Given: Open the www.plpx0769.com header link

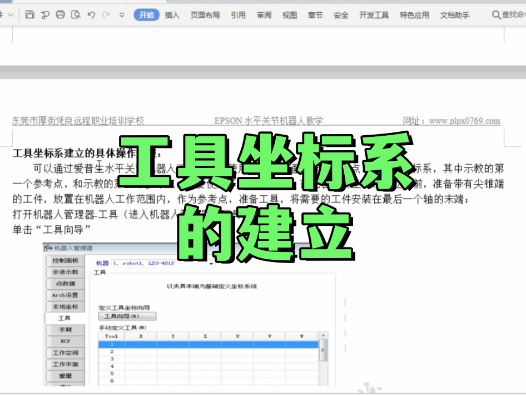Looking at the screenshot, I should coord(464,121).
